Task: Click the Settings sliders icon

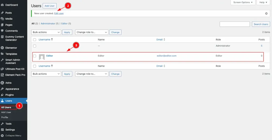Action: [x=2, y=130]
